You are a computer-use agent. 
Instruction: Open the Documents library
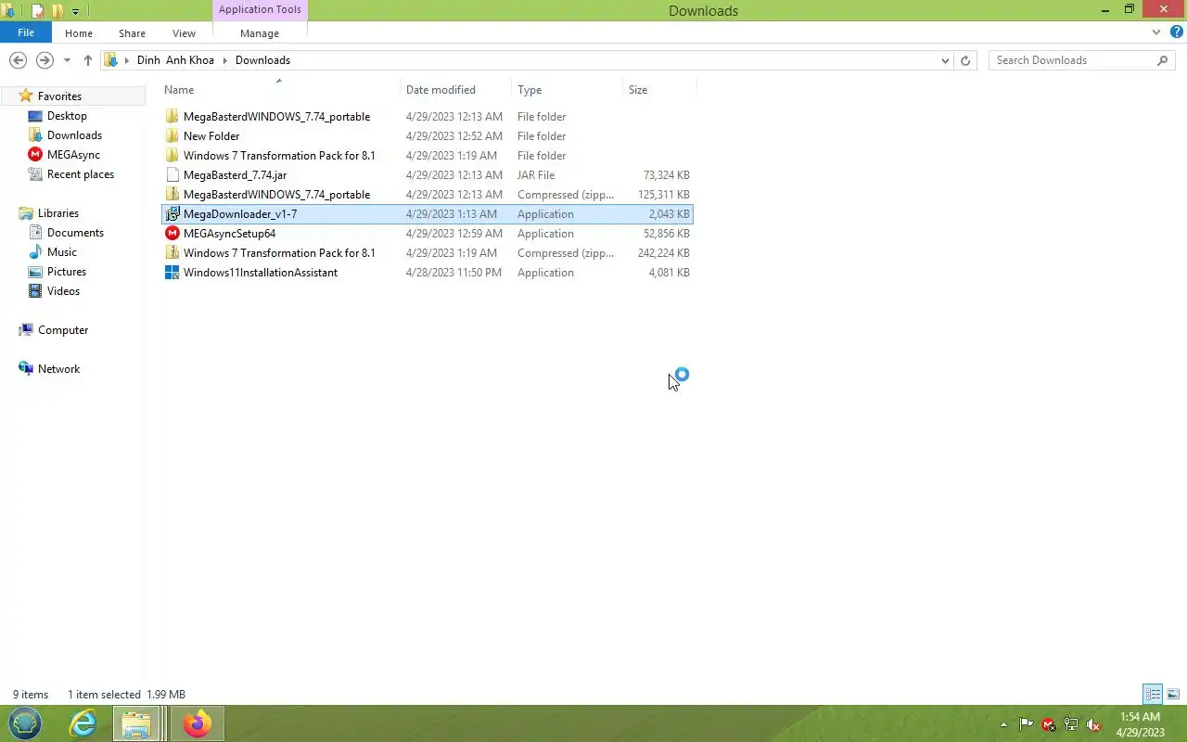75,233
